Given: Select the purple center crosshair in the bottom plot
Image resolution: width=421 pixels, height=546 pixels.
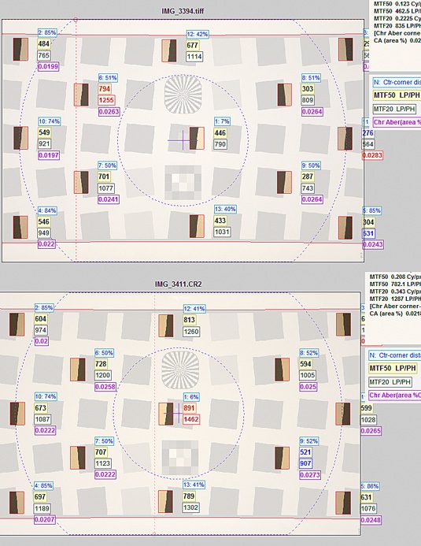Looking at the screenshot, I should 179,414.
